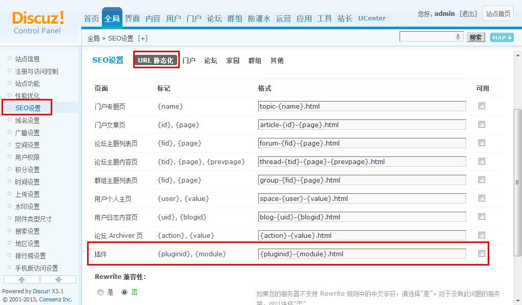Click the 搜索 search button
Image resolution: width=522 pixels, height=305 pixels.
tap(475, 36)
